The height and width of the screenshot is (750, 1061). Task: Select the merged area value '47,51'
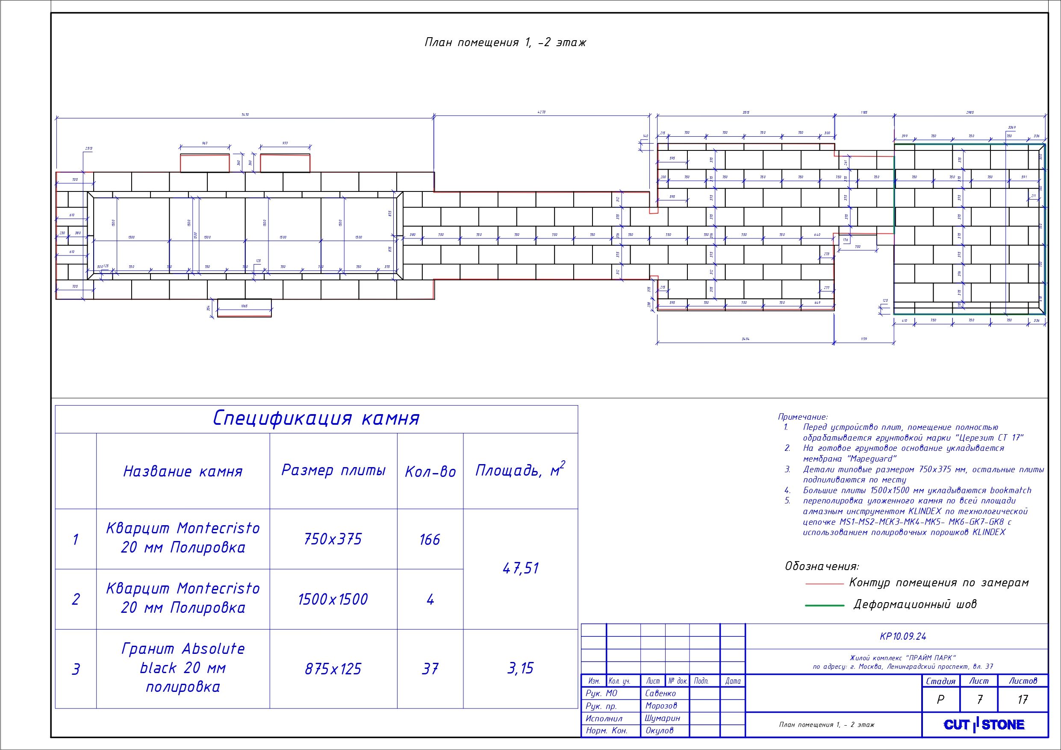coord(521,568)
